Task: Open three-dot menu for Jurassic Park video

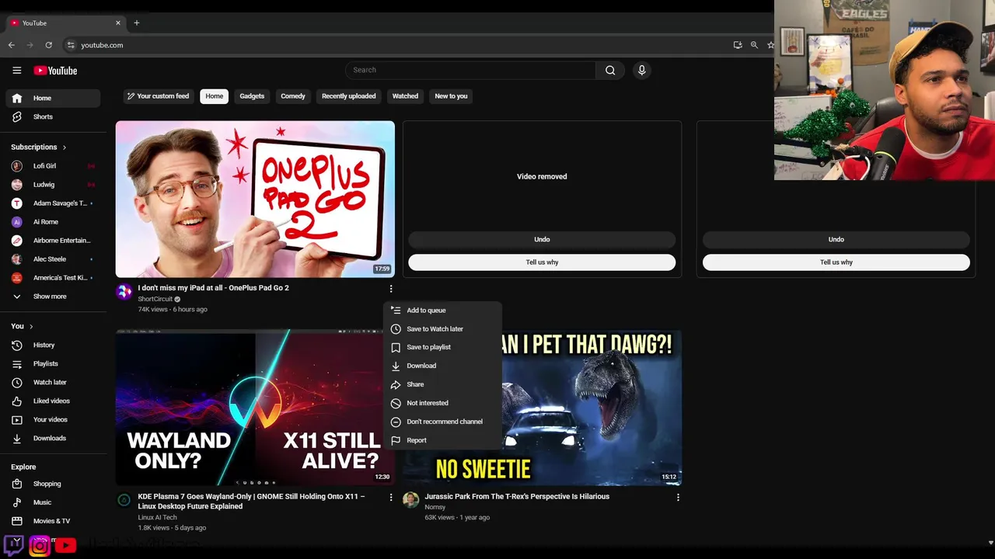Action: 678,497
